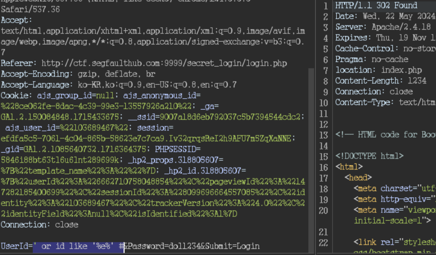This screenshot has height=255, width=436.
Task: Click the HTTP/1.1 302 Found status line
Action: pyautogui.click(x=376, y=5)
